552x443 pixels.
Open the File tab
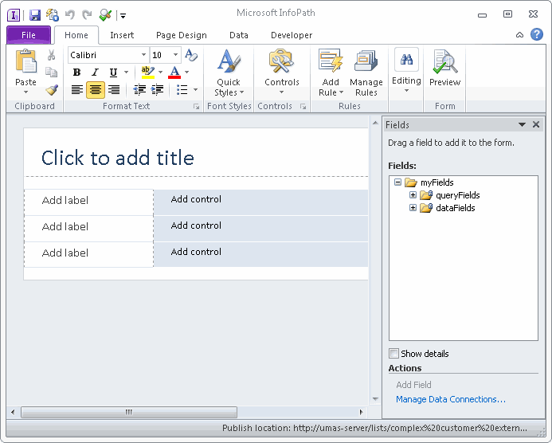(x=29, y=35)
